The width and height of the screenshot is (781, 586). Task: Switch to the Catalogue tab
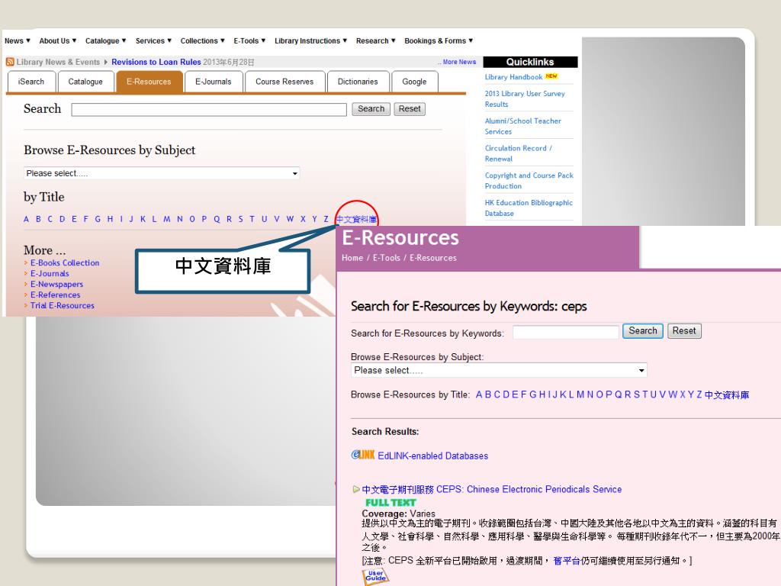point(85,82)
